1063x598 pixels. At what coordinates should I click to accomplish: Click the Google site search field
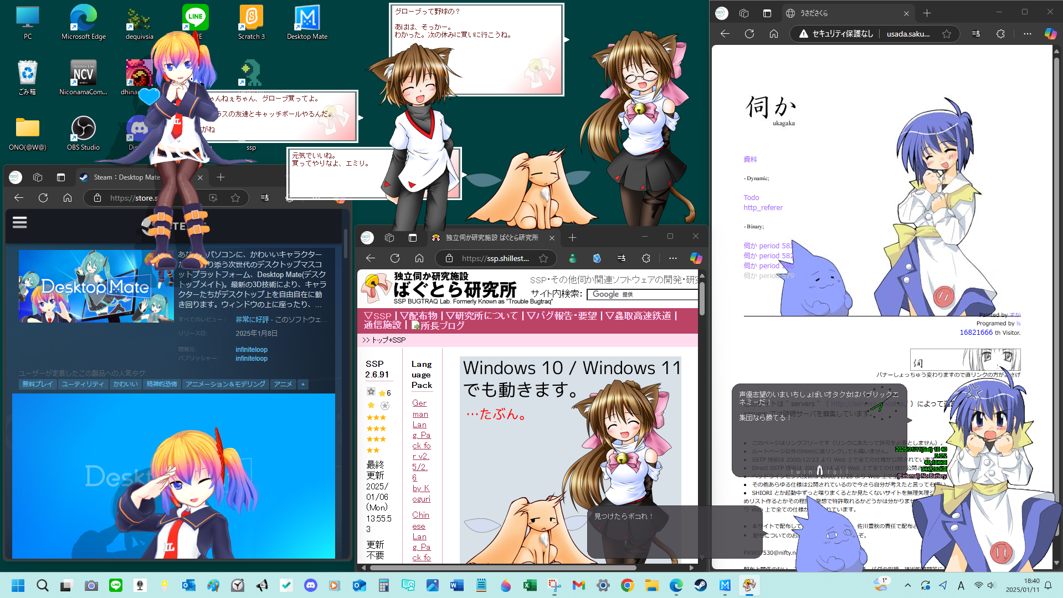point(643,294)
